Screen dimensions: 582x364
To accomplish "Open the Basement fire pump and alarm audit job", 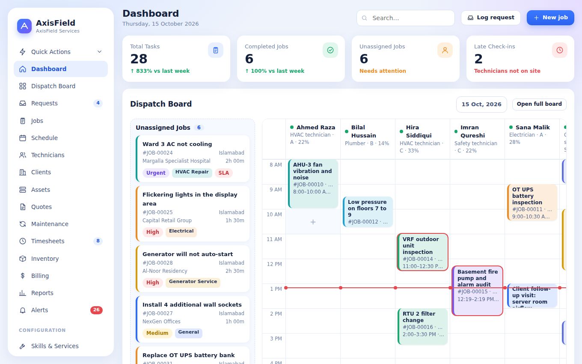I will click(x=477, y=291).
